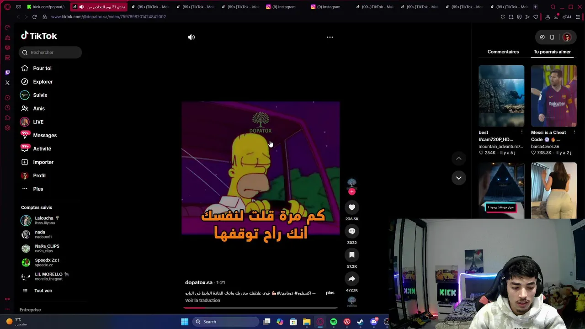Click the browser address bar URL
The height and width of the screenshot is (329, 585).
point(108,17)
